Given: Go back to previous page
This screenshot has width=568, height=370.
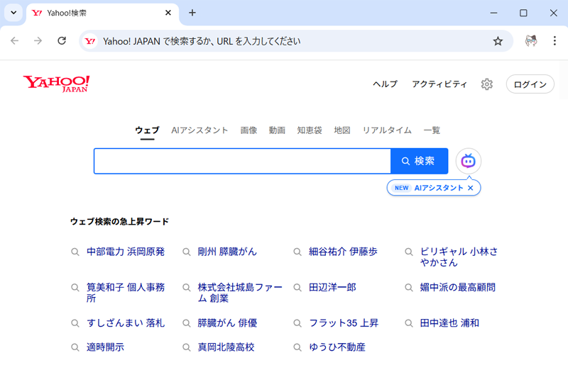Looking at the screenshot, I should [14, 41].
